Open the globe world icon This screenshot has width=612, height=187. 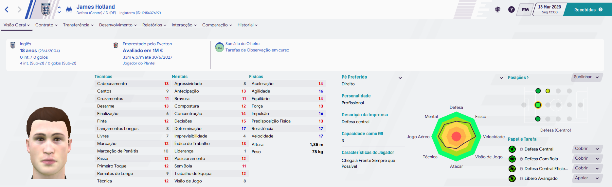498,9
